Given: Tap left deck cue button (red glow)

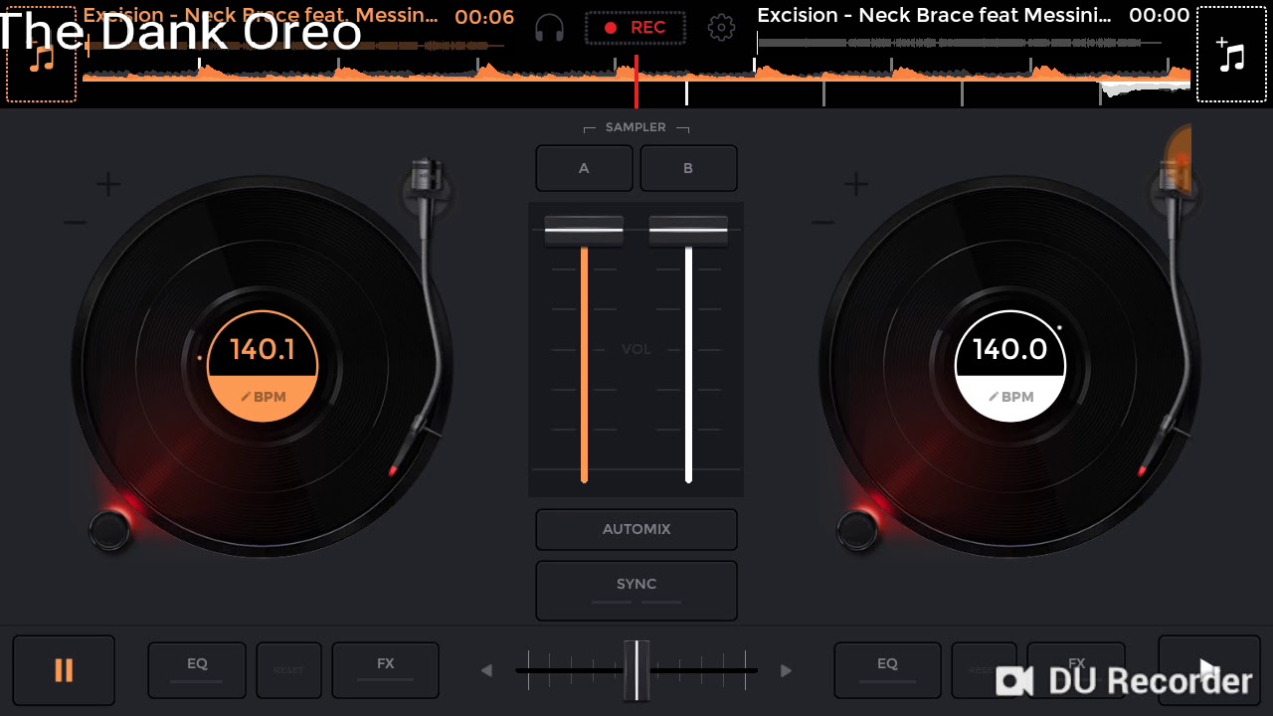Looking at the screenshot, I should (x=109, y=530).
